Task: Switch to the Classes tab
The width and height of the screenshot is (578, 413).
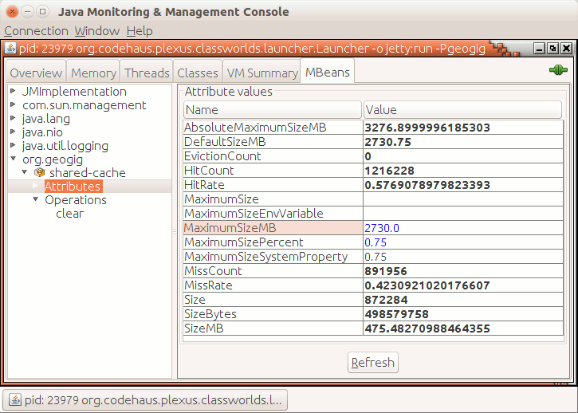Action: click(198, 73)
